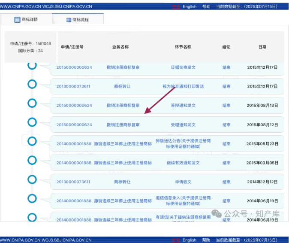Select 中文 language in top header
Image resolution: width=289 pixels, height=243 pixels.
coord(176,6)
